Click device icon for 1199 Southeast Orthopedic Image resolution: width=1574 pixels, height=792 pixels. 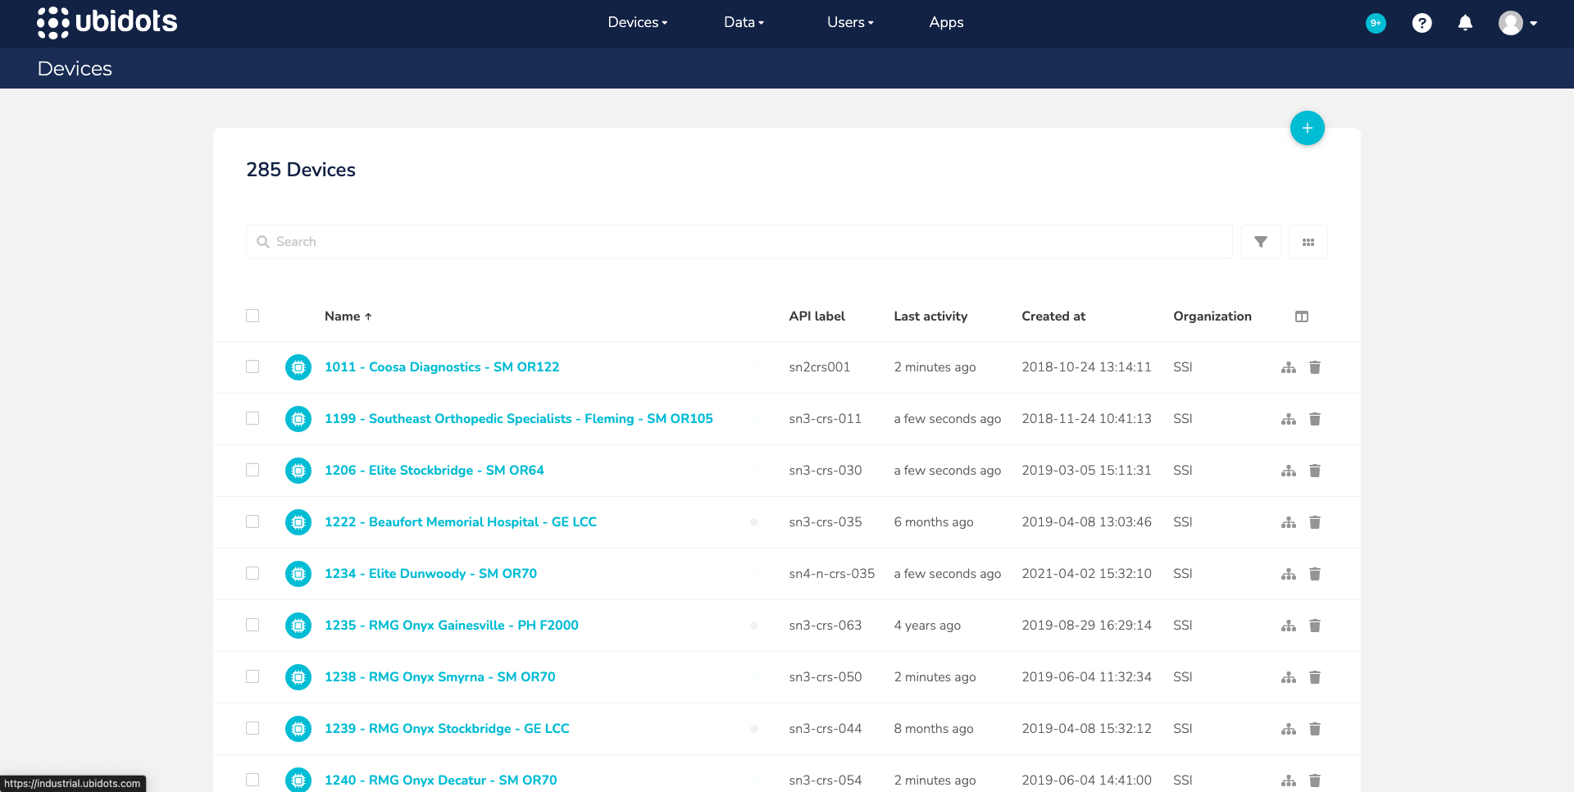point(298,419)
